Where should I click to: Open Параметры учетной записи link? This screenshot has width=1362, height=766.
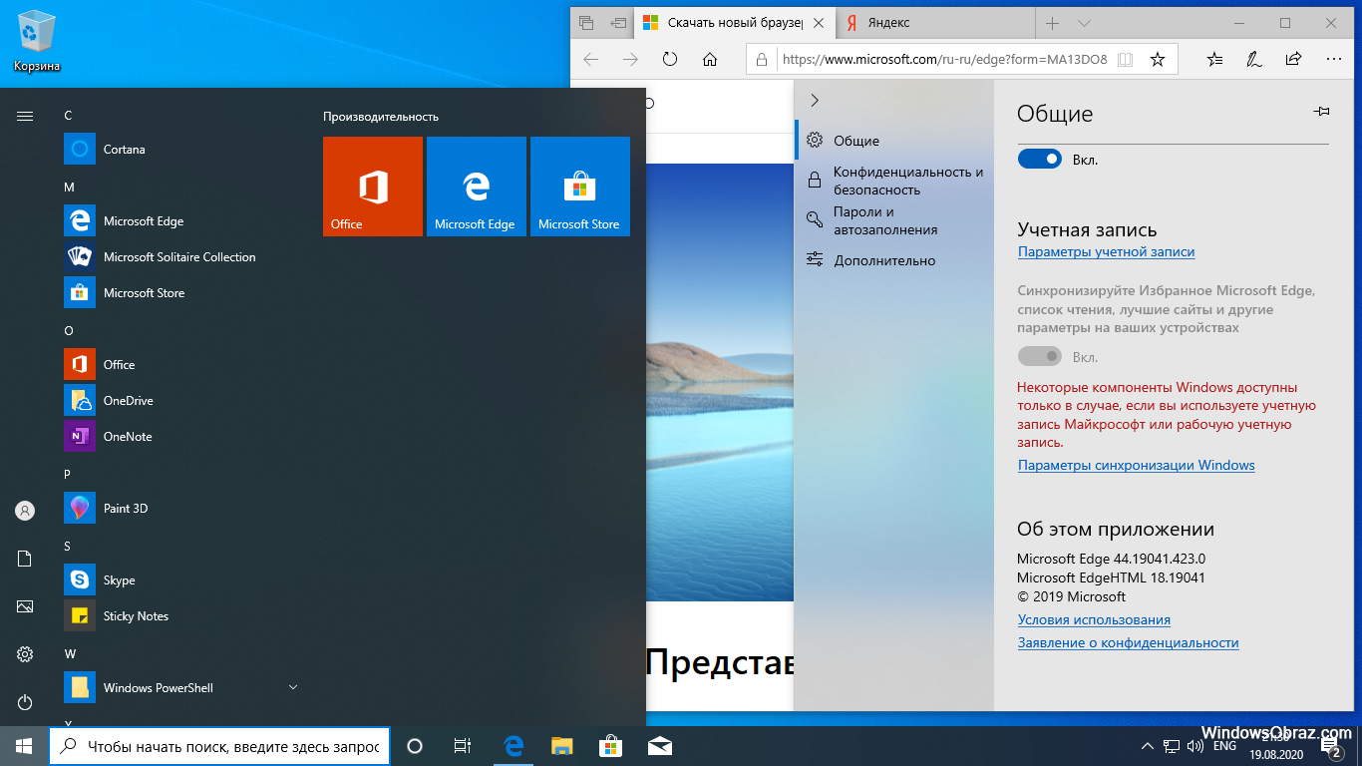(x=1106, y=252)
